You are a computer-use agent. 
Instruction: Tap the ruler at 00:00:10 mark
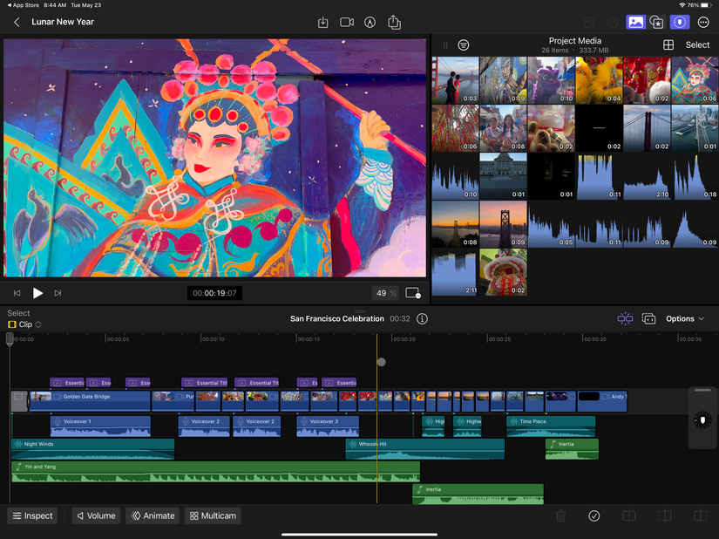(x=214, y=339)
